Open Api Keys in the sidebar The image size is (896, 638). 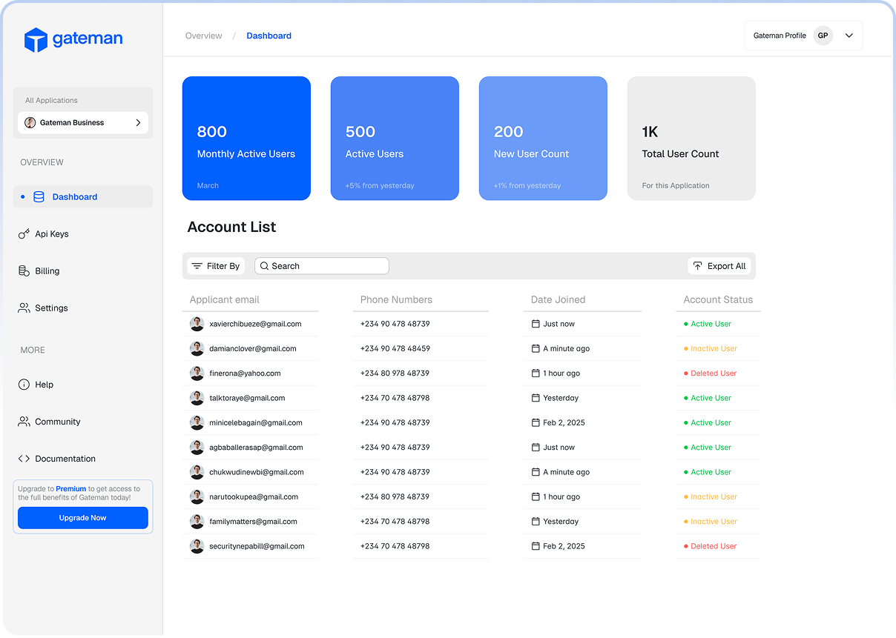tap(52, 234)
